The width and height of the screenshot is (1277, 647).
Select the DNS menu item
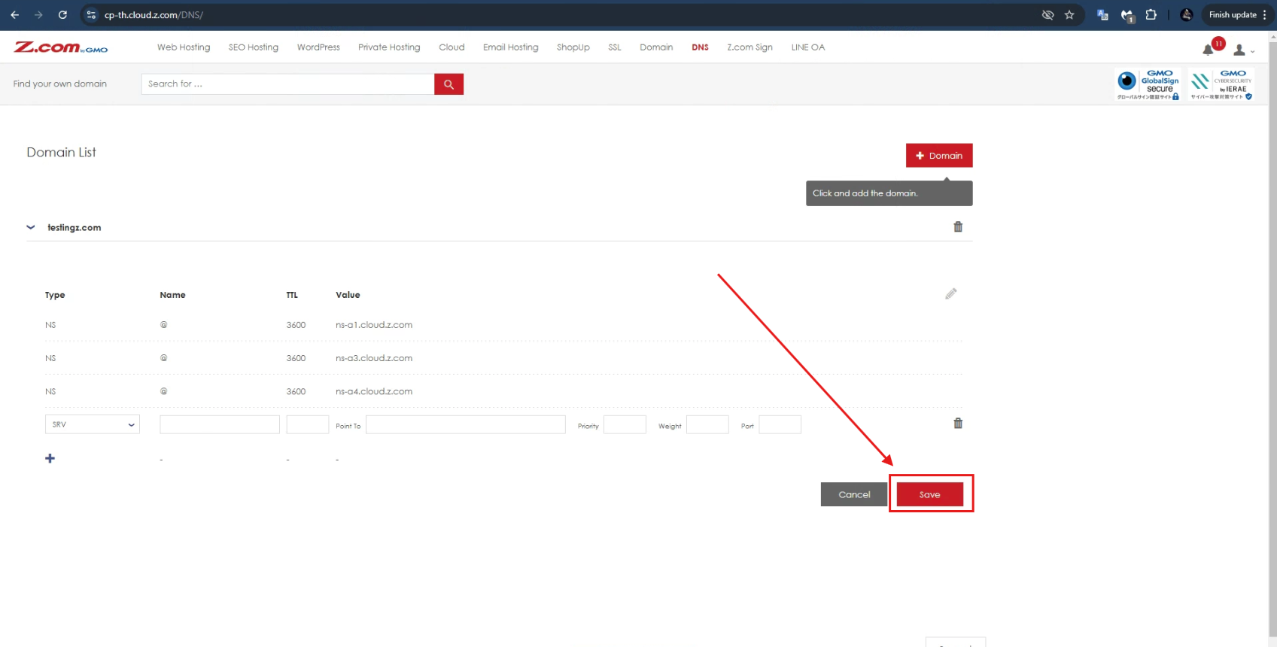[700, 47]
